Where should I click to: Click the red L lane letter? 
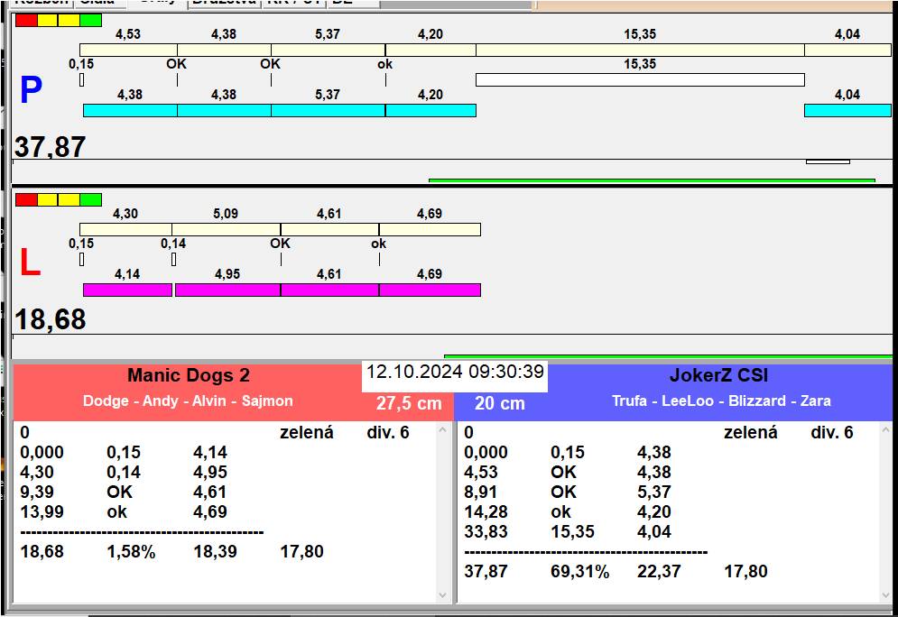[30, 262]
